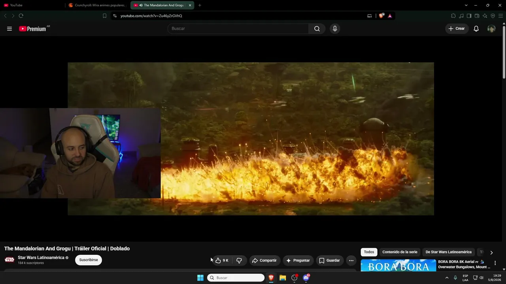506x284 pixels.
Task: Dislike the video with thumbs down
Action: click(239, 260)
